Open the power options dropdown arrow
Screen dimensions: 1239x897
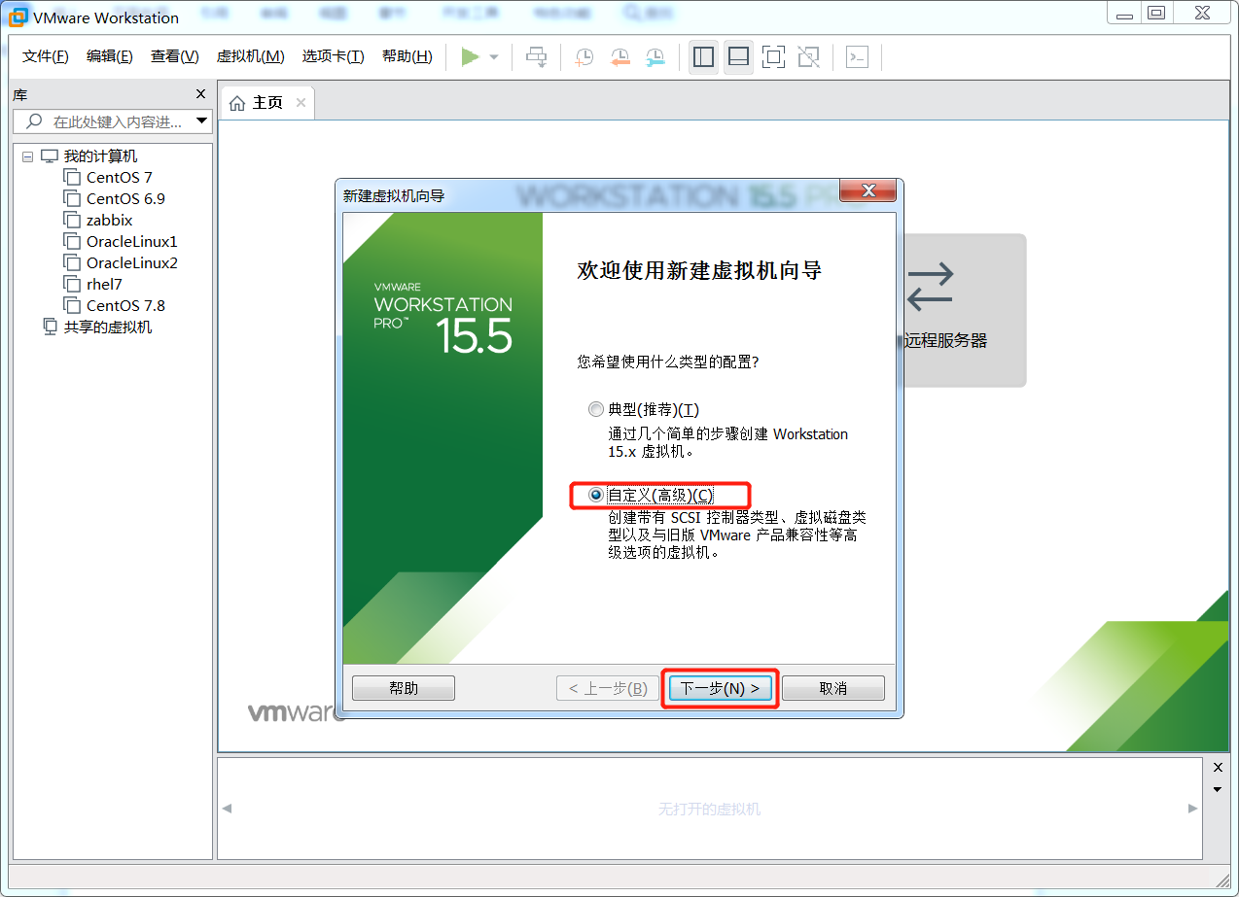(x=494, y=57)
